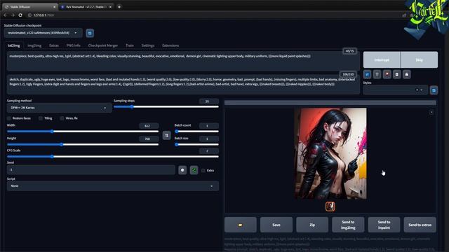Screen dimensions: 449x252
Task: Swap width and height values
Action: pos(167,135)
